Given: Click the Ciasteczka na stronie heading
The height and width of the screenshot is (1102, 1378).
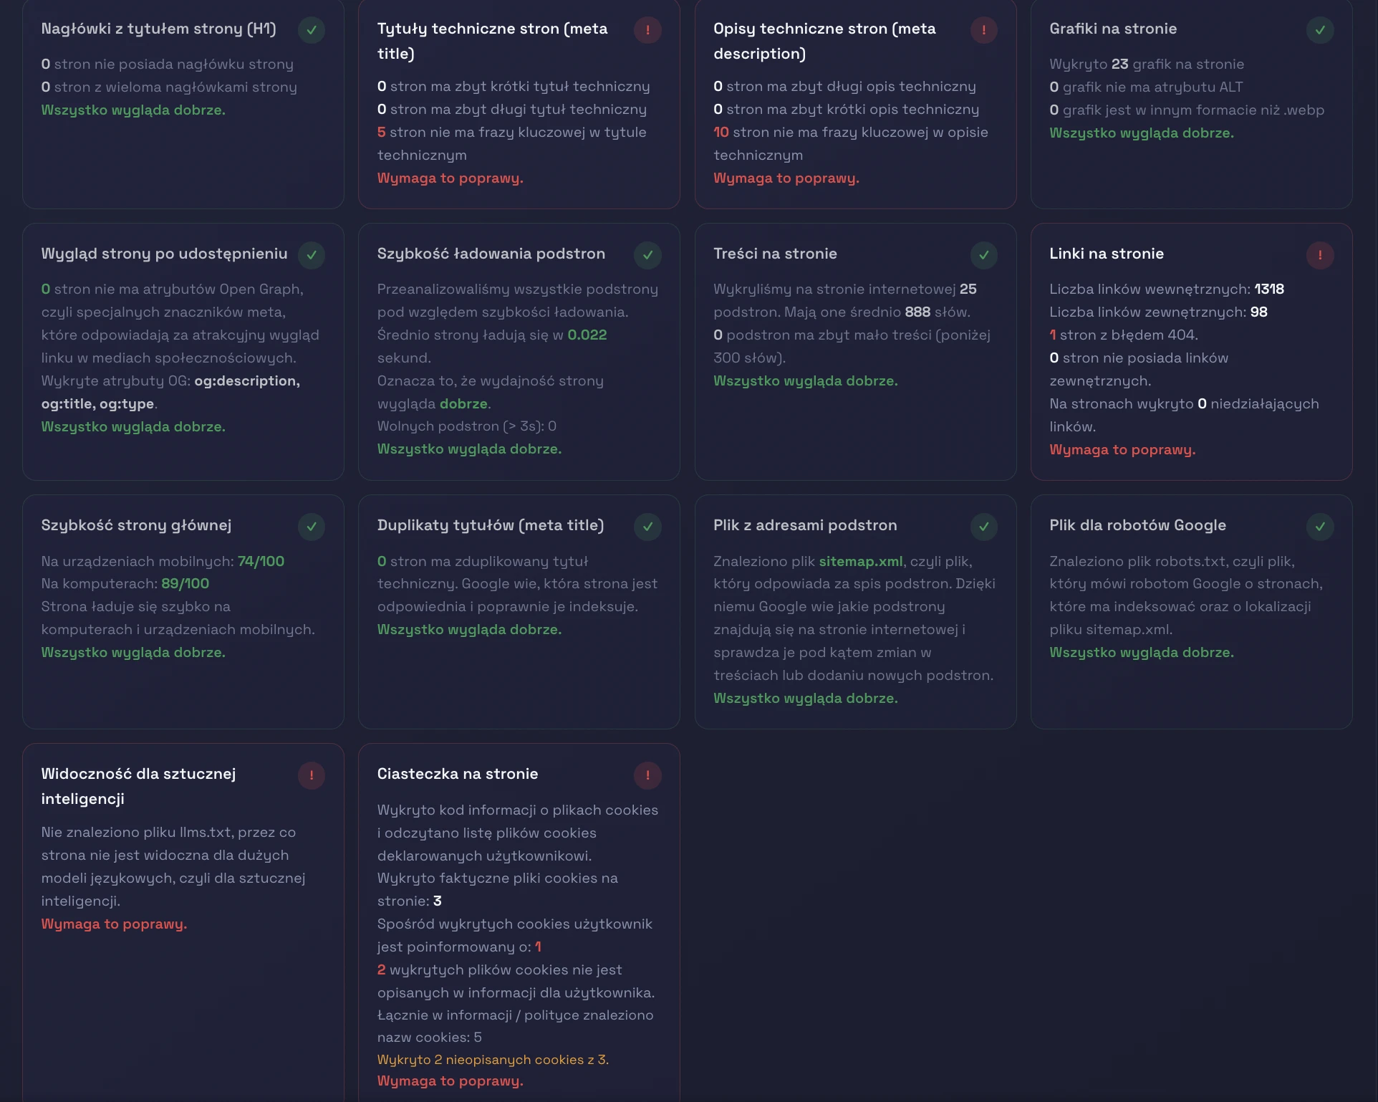Looking at the screenshot, I should pyautogui.click(x=457, y=774).
